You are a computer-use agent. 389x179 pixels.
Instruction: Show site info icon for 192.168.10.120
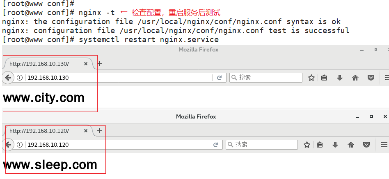(x=19, y=145)
